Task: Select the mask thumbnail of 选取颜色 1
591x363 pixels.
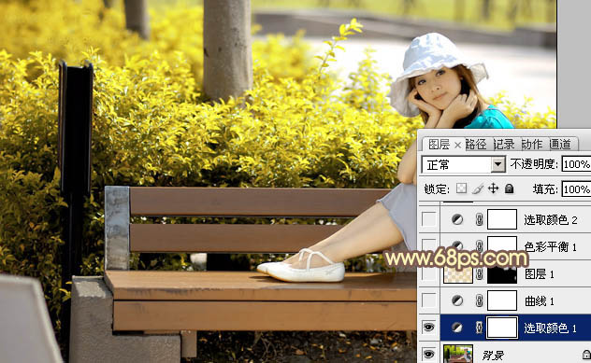Action: coord(502,328)
